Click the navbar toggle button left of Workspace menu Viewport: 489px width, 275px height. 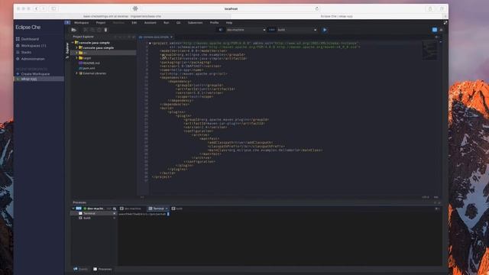click(x=67, y=22)
